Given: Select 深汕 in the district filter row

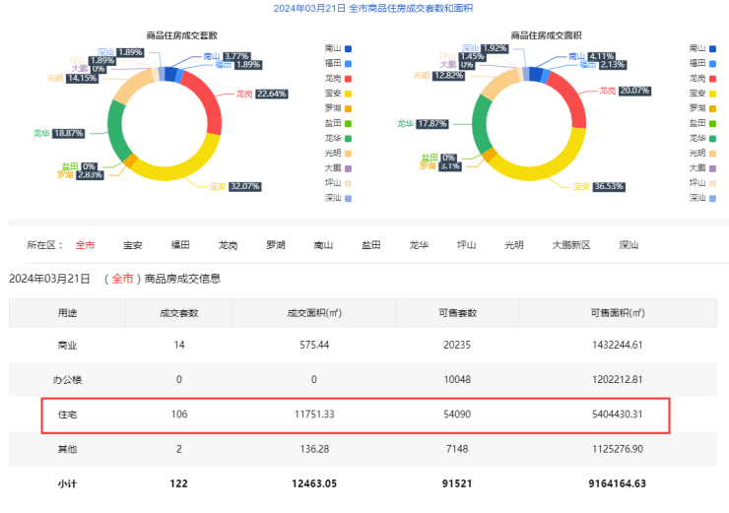Looking at the screenshot, I should (x=629, y=245).
